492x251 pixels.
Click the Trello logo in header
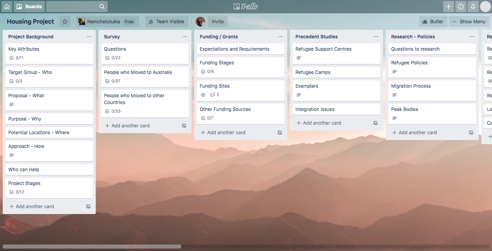(246, 7)
